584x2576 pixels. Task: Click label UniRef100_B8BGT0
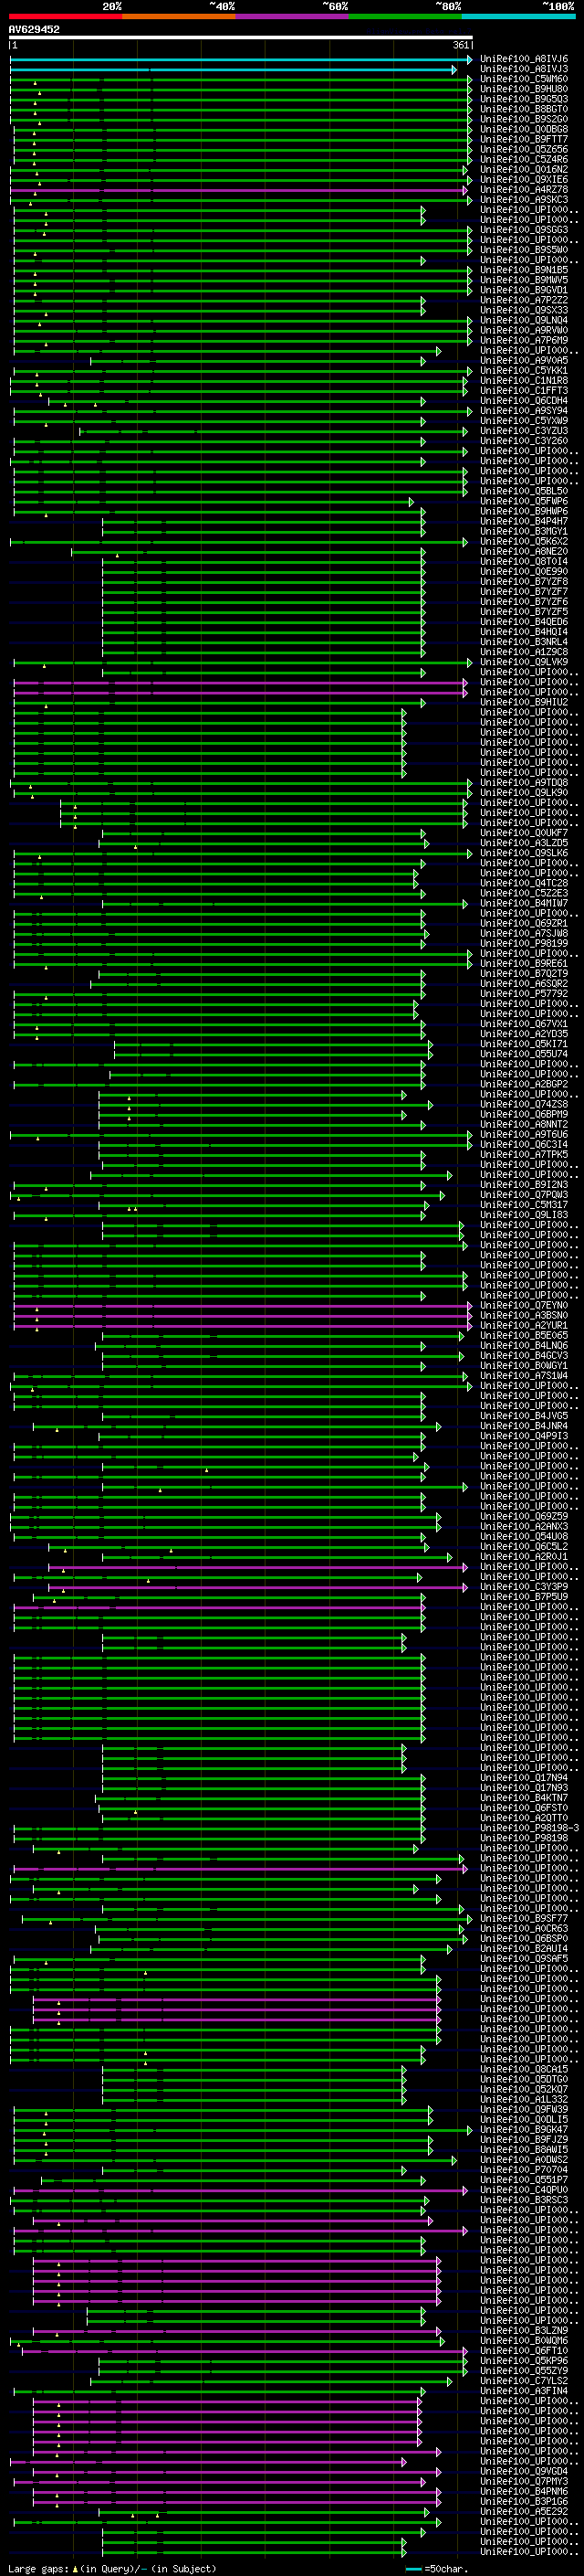pyautogui.click(x=524, y=109)
